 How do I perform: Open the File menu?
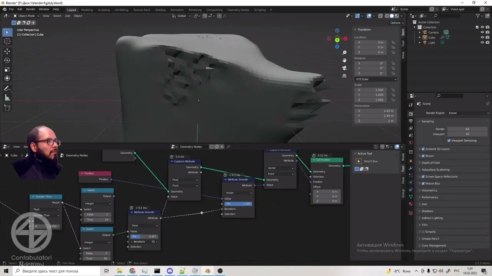(x=11, y=9)
